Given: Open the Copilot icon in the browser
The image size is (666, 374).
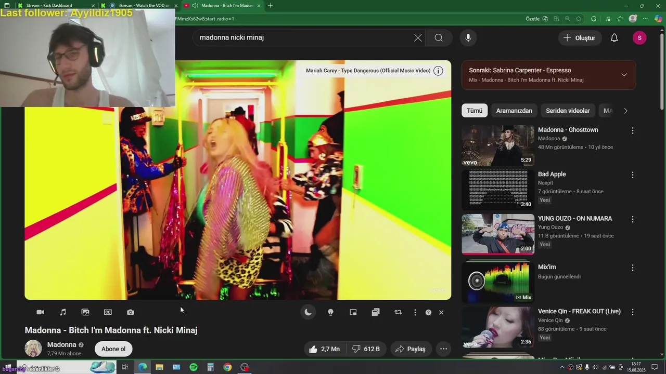Looking at the screenshot, I should coord(658,19).
